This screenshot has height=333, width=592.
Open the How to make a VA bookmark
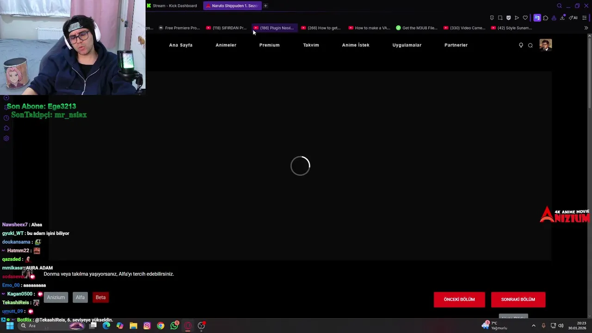(x=370, y=28)
